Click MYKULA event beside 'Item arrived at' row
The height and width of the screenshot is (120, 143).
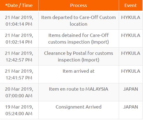130,71
